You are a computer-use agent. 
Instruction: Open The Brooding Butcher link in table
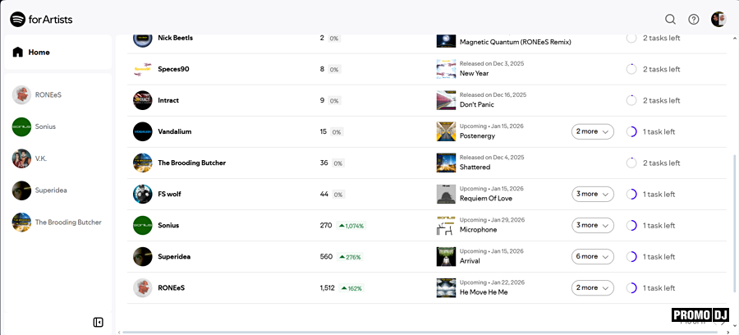191,163
